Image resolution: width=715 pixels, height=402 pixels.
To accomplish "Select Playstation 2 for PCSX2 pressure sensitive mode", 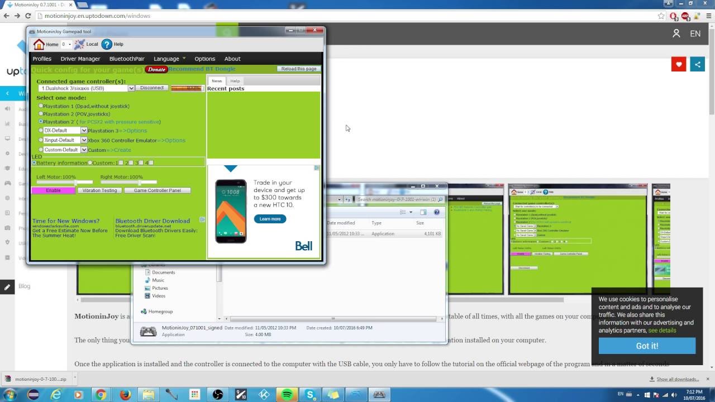I will pos(41,121).
